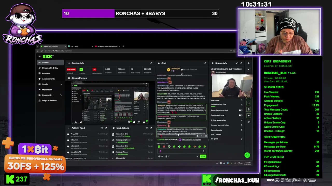The image size is (332, 186).
Task: Open the emoji picker in the chat input
Action: (203, 151)
